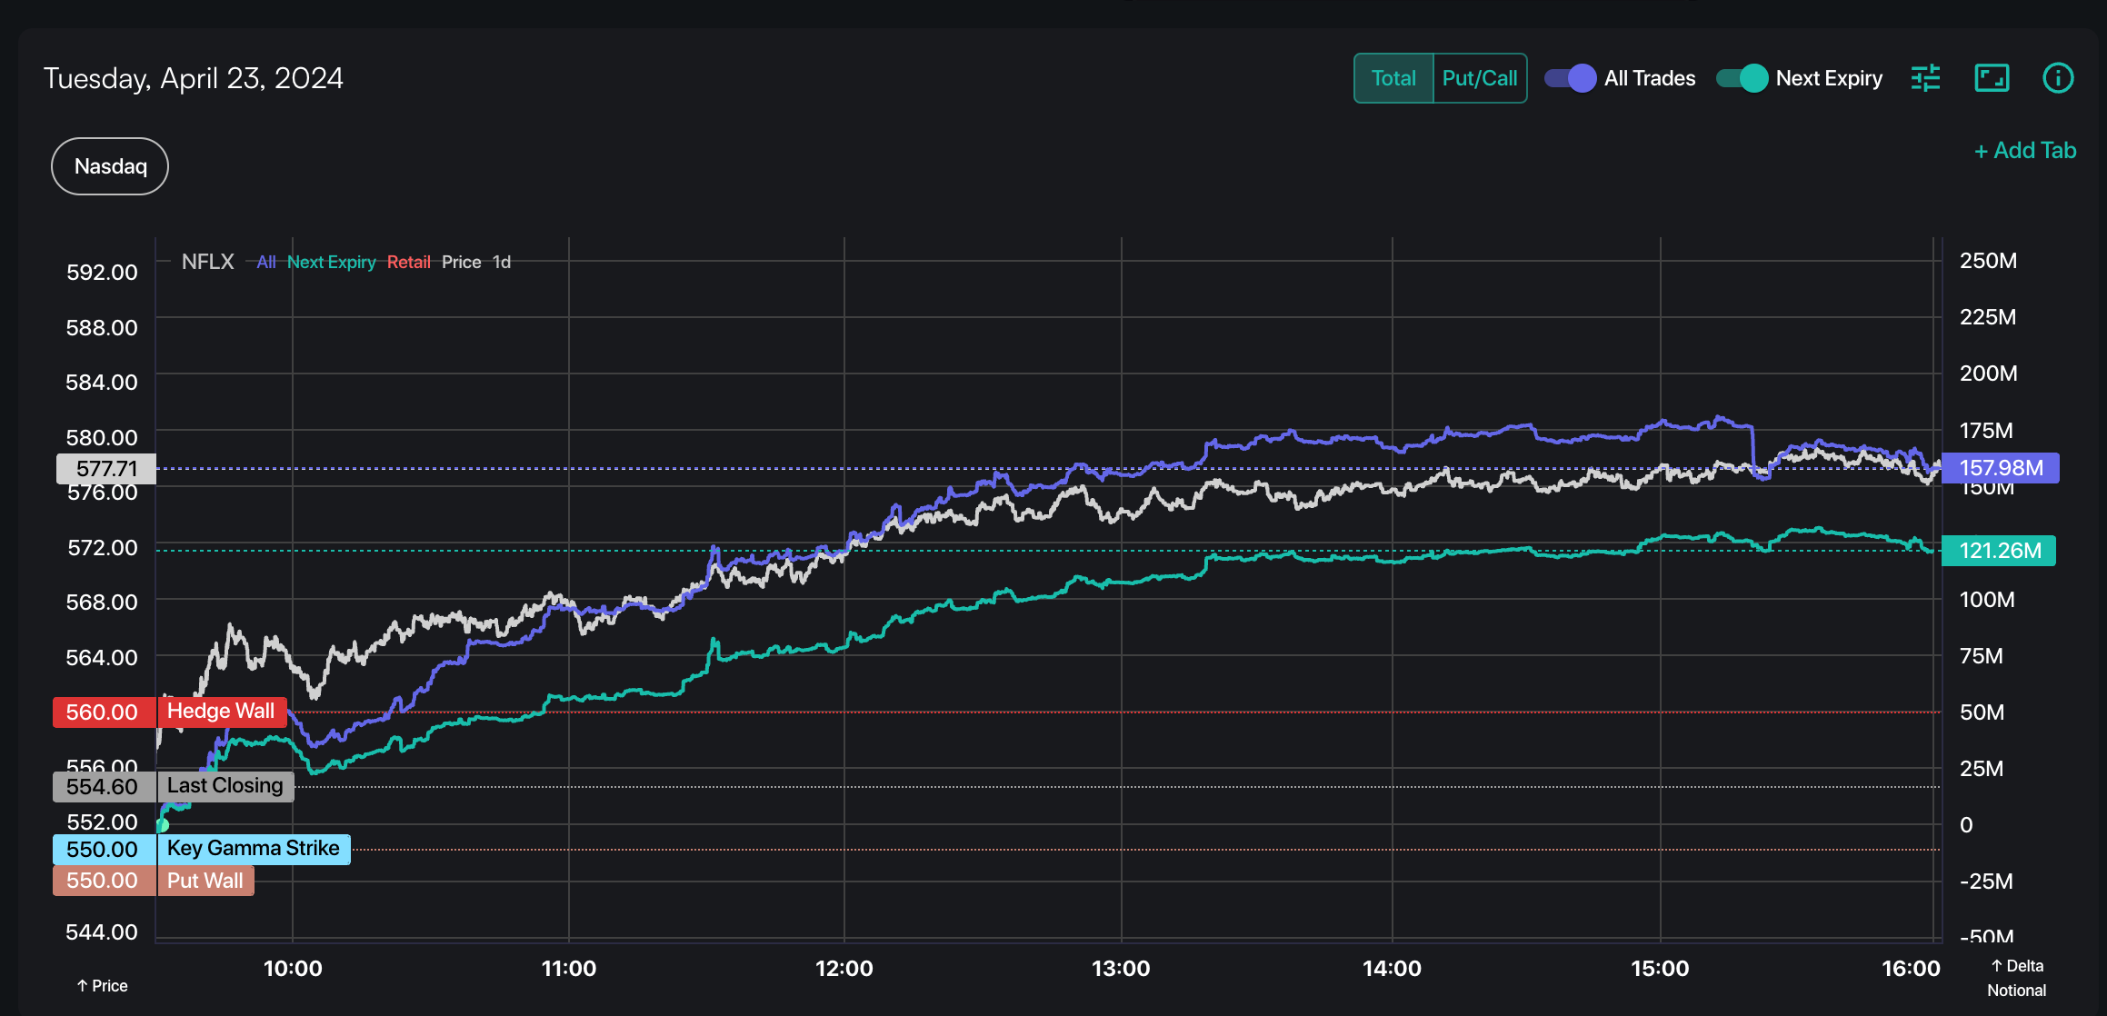Click the All legend series label
This screenshot has height=1016, width=2107.
pos(265,263)
